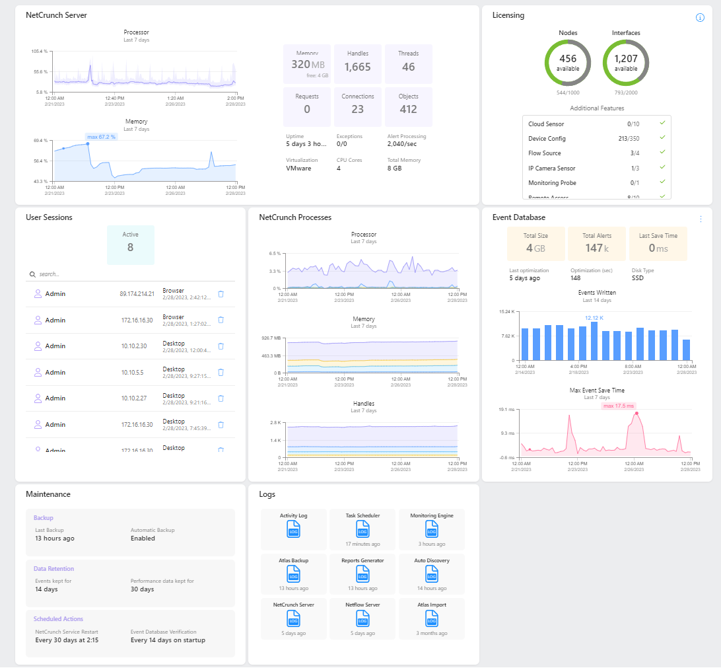Open the Reports Generator log icon
The width and height of the screenshot is (721, 668).
[x=362, y=575]
